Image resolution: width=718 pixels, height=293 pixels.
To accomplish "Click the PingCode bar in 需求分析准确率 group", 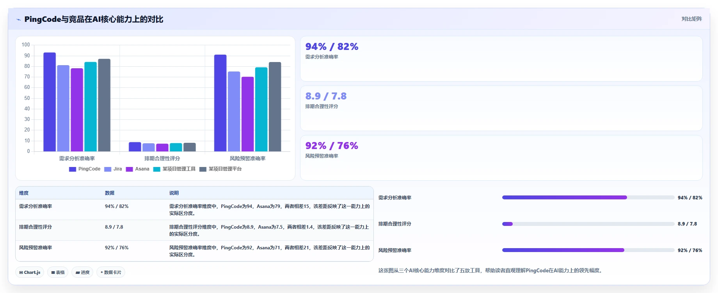I will 50,102.
